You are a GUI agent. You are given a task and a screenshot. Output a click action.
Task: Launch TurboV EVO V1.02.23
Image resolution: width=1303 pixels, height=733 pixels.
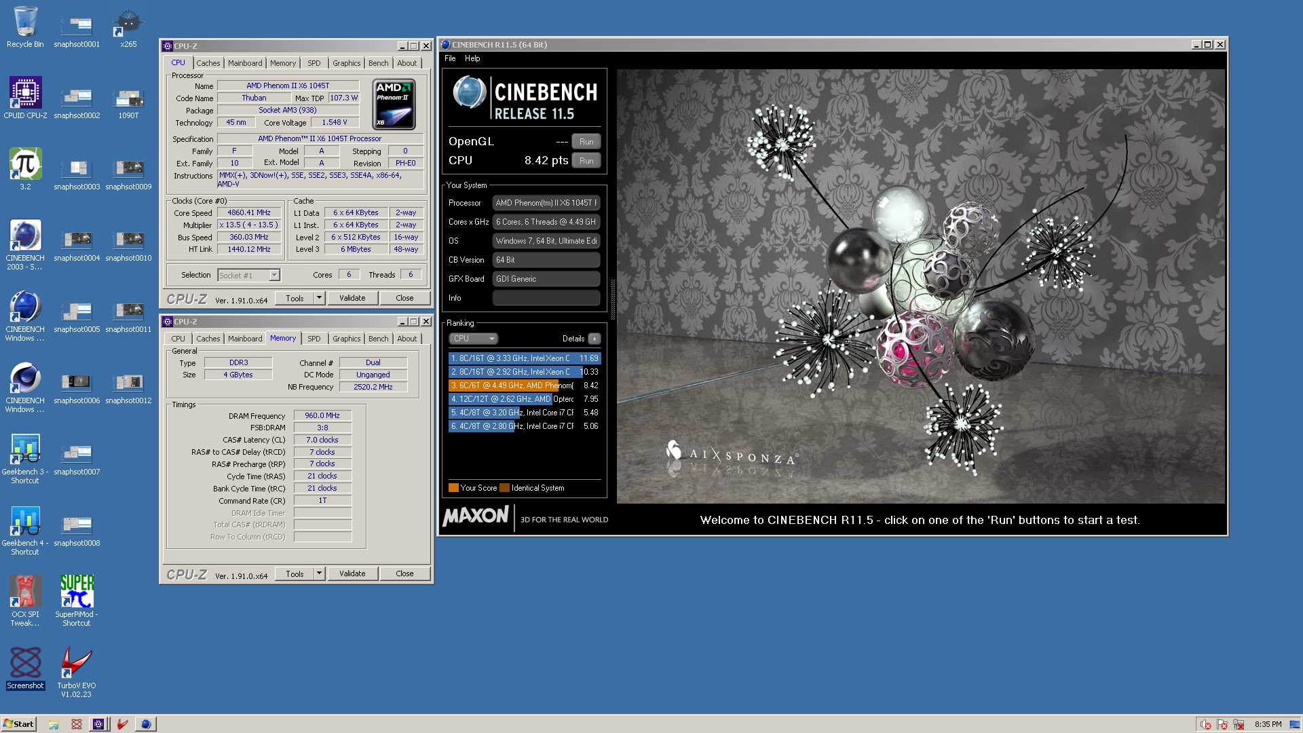pos(77,672)
